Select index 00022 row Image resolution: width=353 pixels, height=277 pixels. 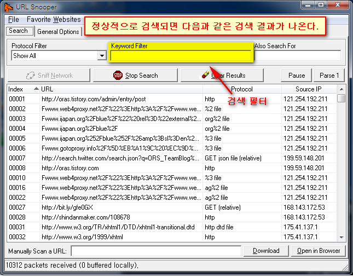pyautogui.click(x=172, y=198)
